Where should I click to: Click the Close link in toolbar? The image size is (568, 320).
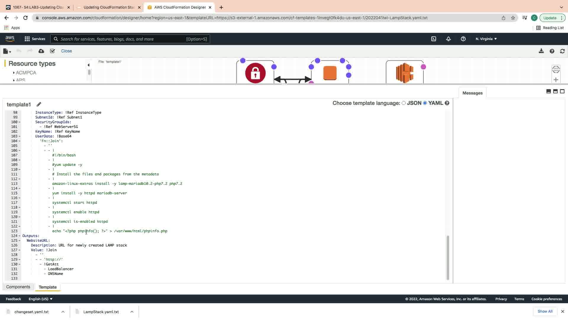(66, 51)
